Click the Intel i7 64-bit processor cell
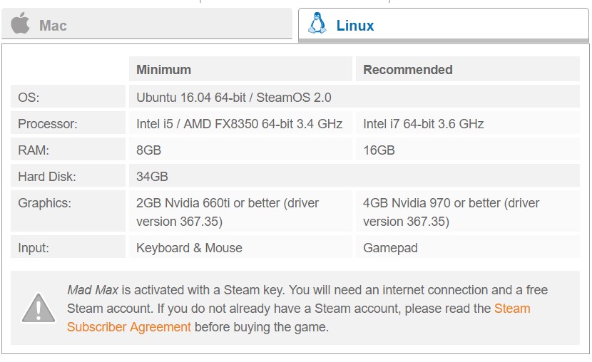 467,124
